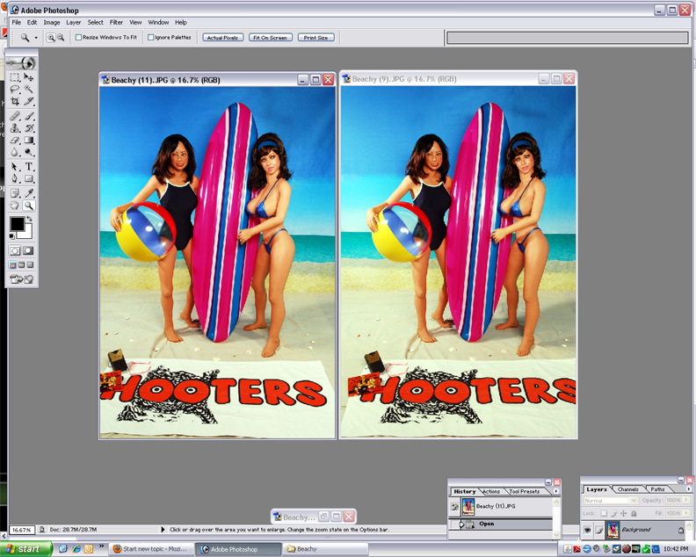Switch to the Actions tab
The image size is (696, 557).
[491, 491]
